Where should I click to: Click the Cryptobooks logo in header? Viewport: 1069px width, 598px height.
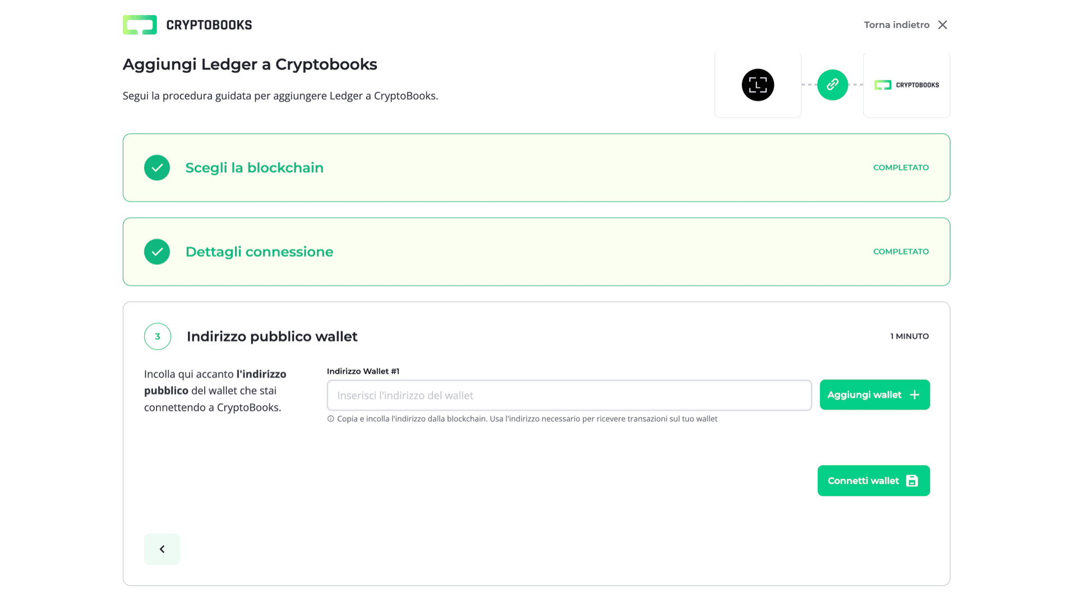[x=187, y=25]
